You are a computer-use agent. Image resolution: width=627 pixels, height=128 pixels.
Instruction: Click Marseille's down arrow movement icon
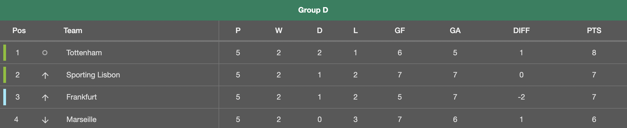45,120
